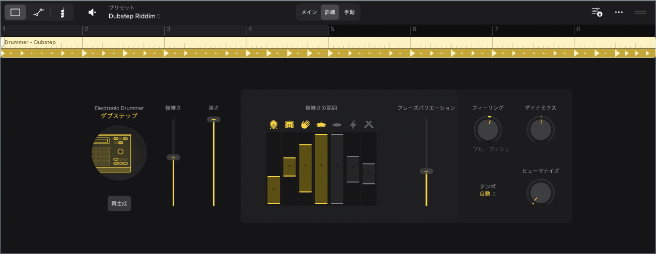Click the Electronic Drummer label
Viewport: 656px width, 254px height.
pos(119,108)
